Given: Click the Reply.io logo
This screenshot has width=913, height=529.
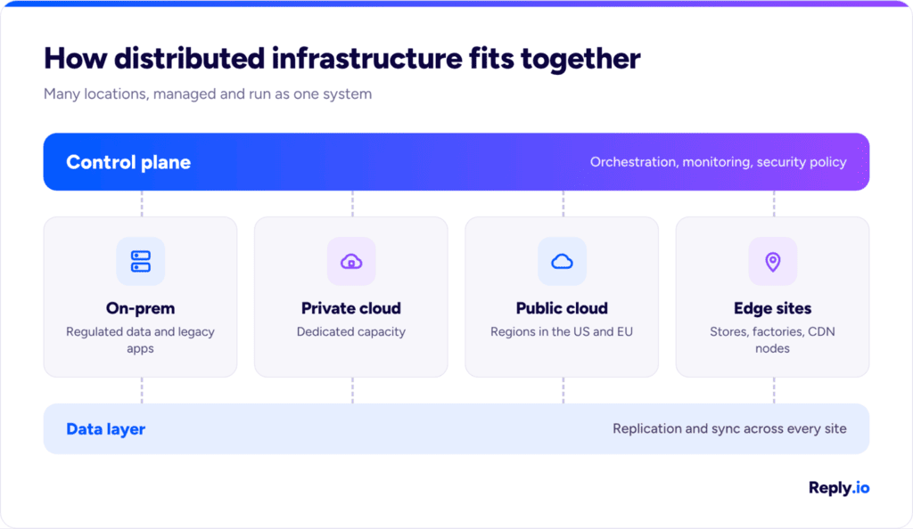Looking at the screenshot, I should [839, 488].
